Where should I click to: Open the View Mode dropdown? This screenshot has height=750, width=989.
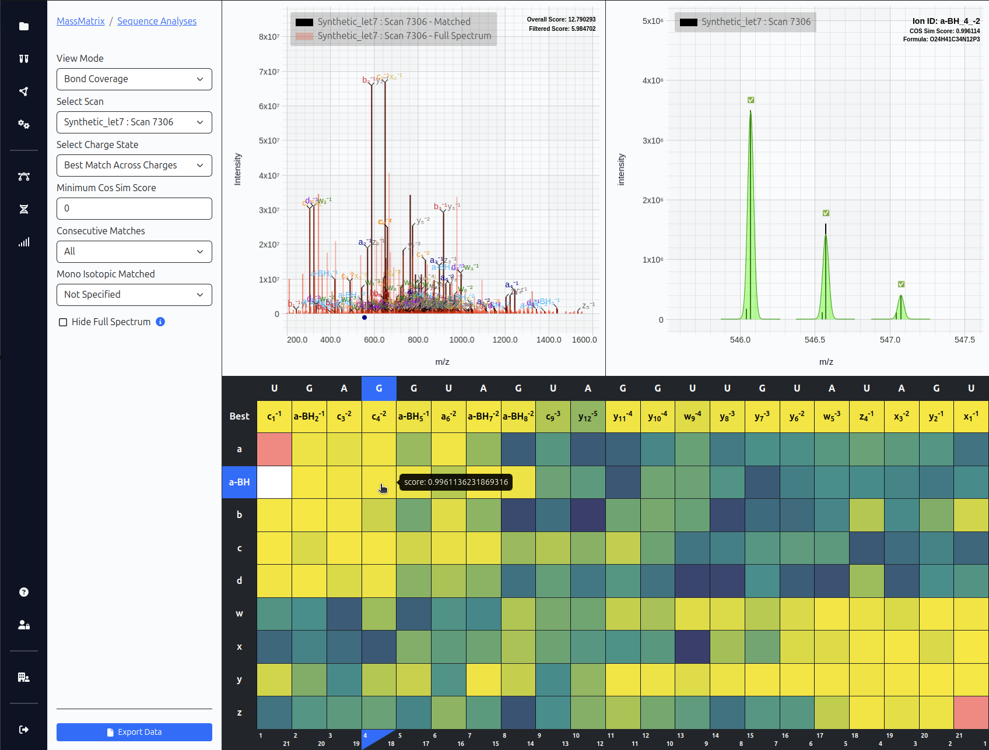click(134, 79)
